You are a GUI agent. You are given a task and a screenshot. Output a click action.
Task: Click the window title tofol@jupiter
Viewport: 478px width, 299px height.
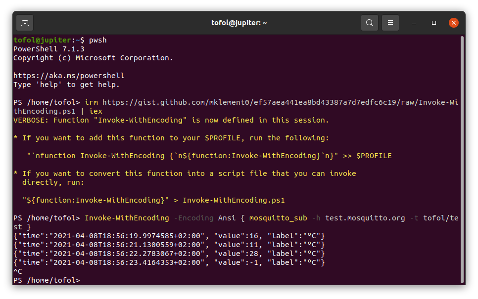(239, 23)
